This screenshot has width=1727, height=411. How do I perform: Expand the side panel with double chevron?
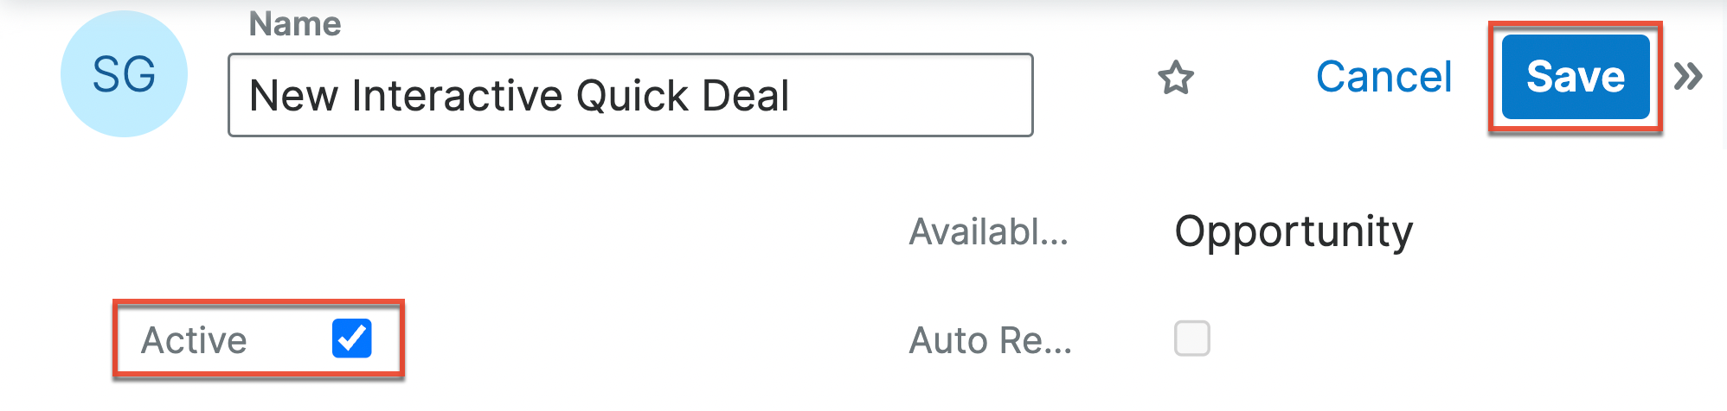[x=1688, y=77]
